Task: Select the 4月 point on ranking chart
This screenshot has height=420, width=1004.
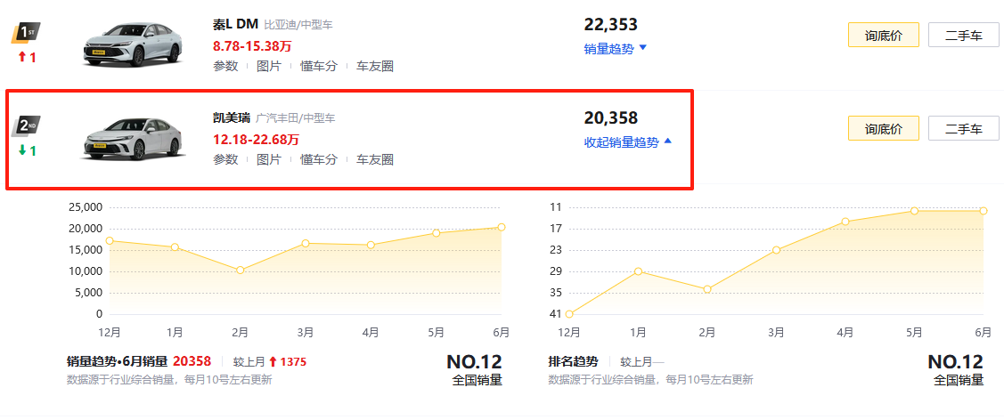Action: click(x=845, y=222)
